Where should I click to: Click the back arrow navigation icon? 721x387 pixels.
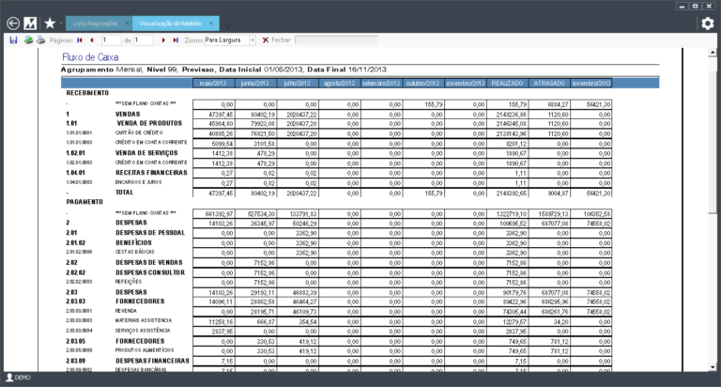(12, 23)
